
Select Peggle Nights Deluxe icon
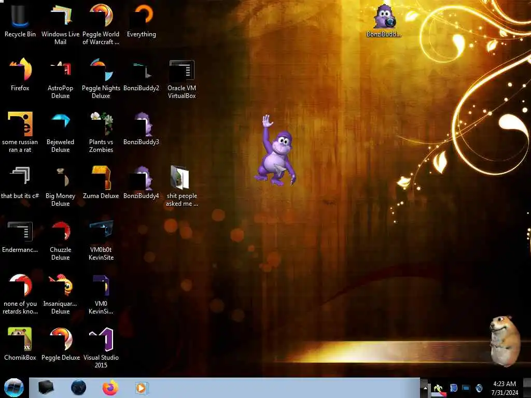click(x=101, y=78)
